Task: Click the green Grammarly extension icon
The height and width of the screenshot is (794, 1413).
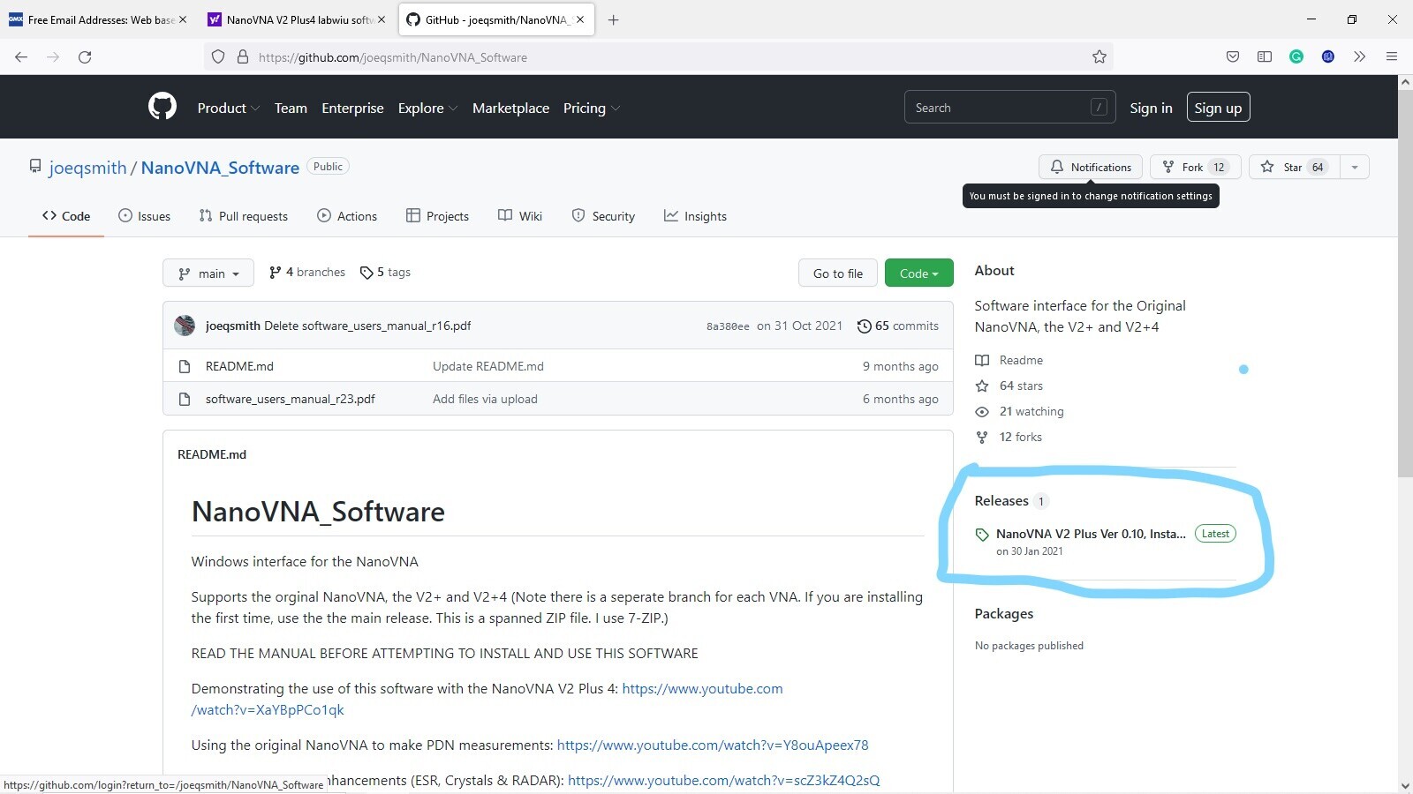Action: (x=1296, y=56)
